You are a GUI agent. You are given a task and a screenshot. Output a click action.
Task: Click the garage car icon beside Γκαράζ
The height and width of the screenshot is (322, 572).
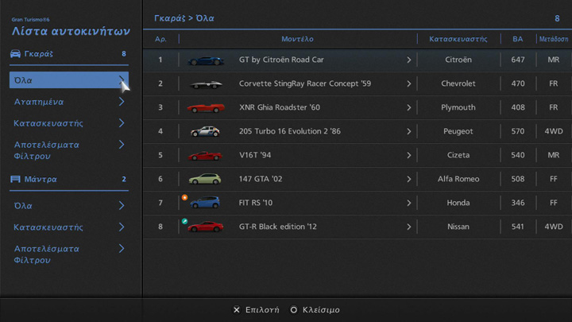point(16,54)
